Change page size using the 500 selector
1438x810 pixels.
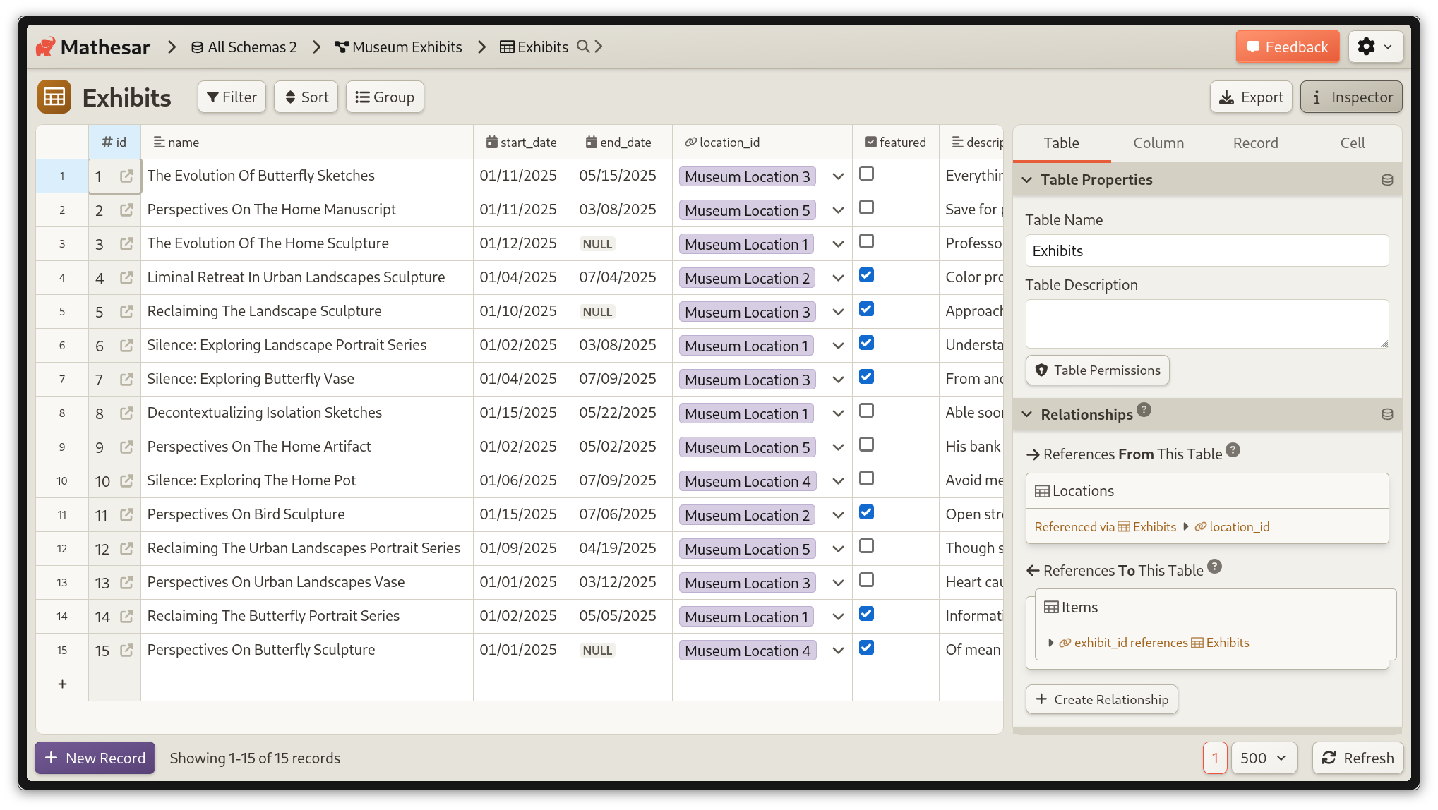click(1263, 758)
